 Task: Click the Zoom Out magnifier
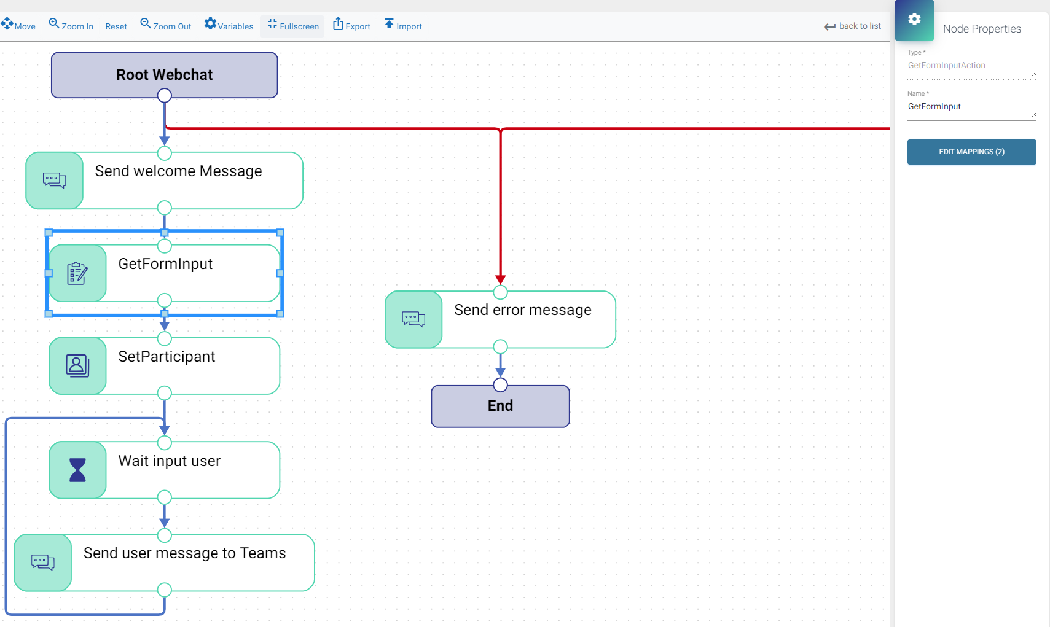click(165, 26)
